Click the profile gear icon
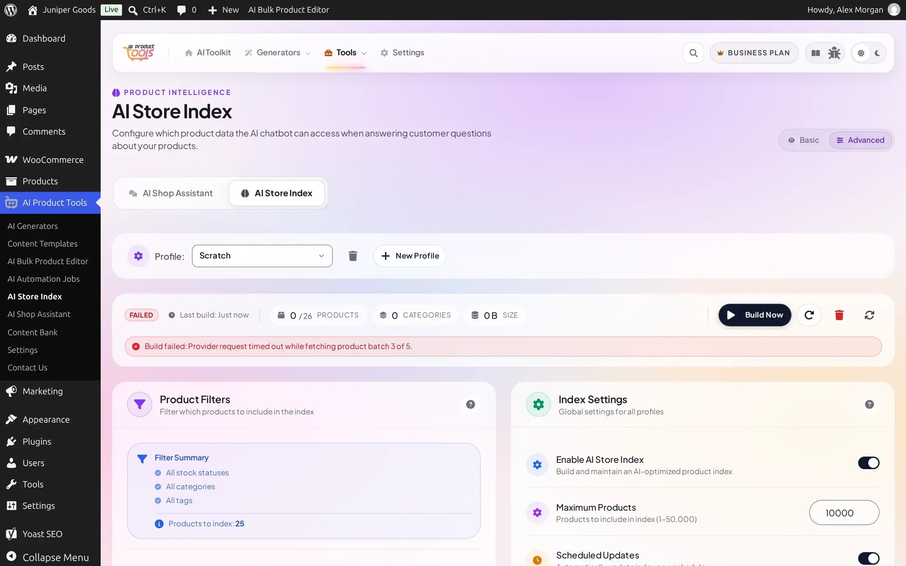Image resolution: width=906 pixels, height=566 pixels. [x=138, y=256]
